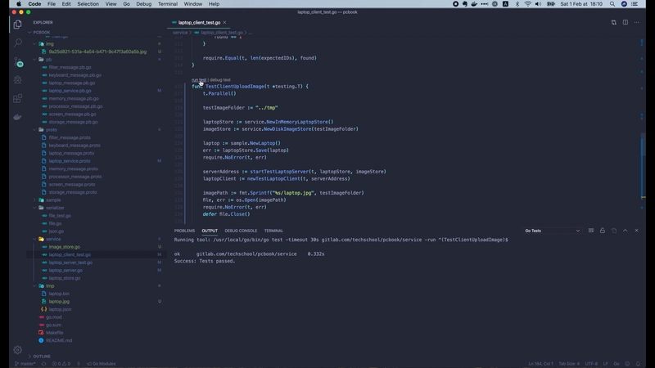Open macOS Spotlight search icon

pyautogui.click(x=612, y=4)
